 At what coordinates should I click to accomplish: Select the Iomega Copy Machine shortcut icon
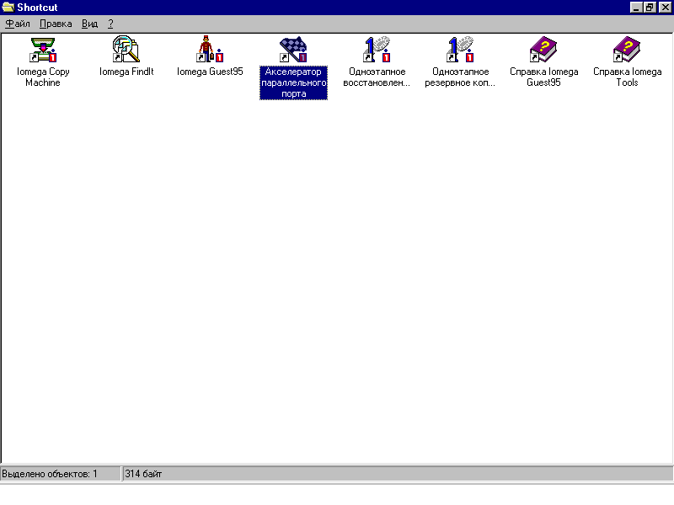[x=42, y=50]
